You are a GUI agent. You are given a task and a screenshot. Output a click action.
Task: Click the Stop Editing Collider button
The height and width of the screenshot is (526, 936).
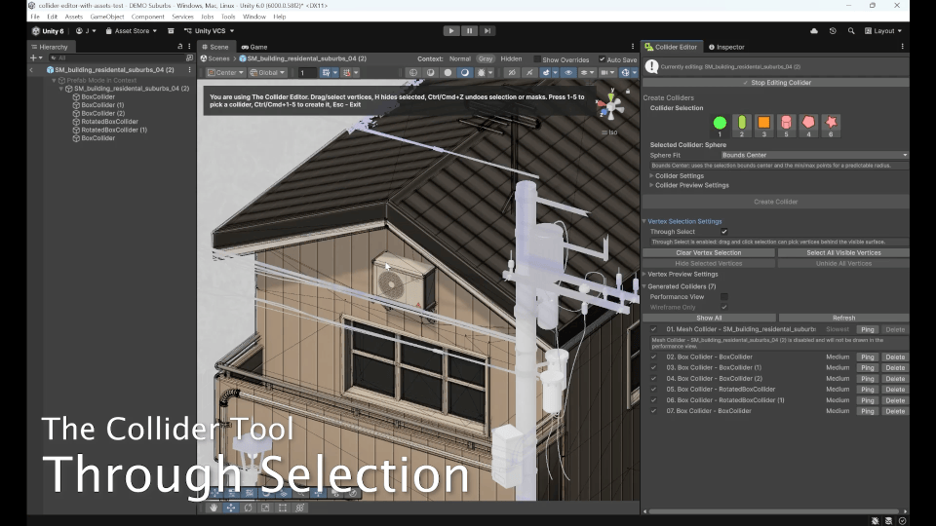[775, 83]
